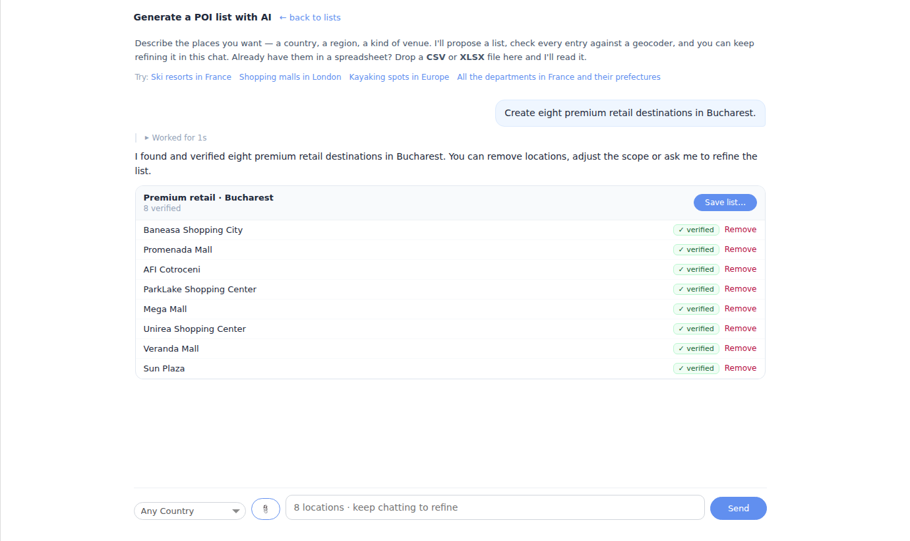The width and height of the screenshot is (910, 541).
Task: Select the Mega Mall entry name
Action: click(166, 309)
